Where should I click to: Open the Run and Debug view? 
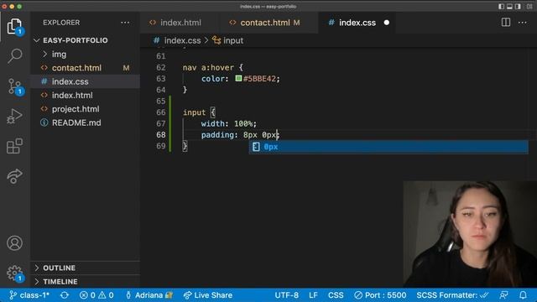pos(14,116)
